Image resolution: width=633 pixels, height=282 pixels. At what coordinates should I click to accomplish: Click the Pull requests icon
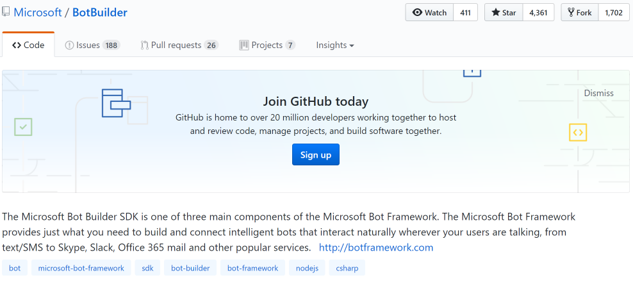(x=145, y=46)
